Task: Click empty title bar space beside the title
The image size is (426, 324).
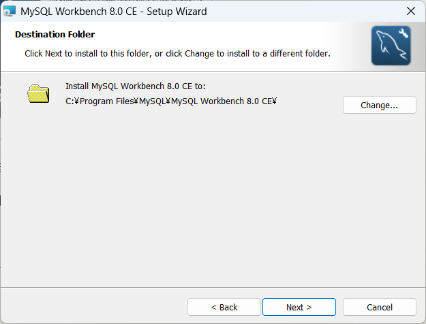Action: 300,12
